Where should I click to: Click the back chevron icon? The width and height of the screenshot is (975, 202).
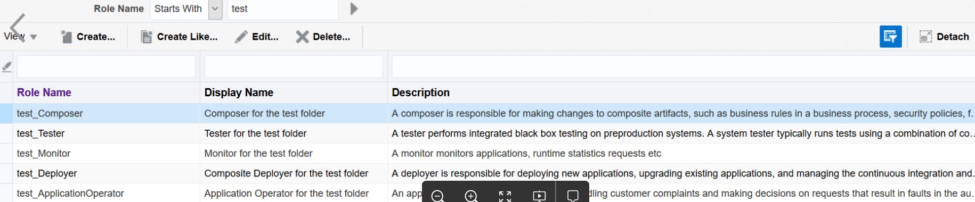pyautogui.click(x=18, y=27)
